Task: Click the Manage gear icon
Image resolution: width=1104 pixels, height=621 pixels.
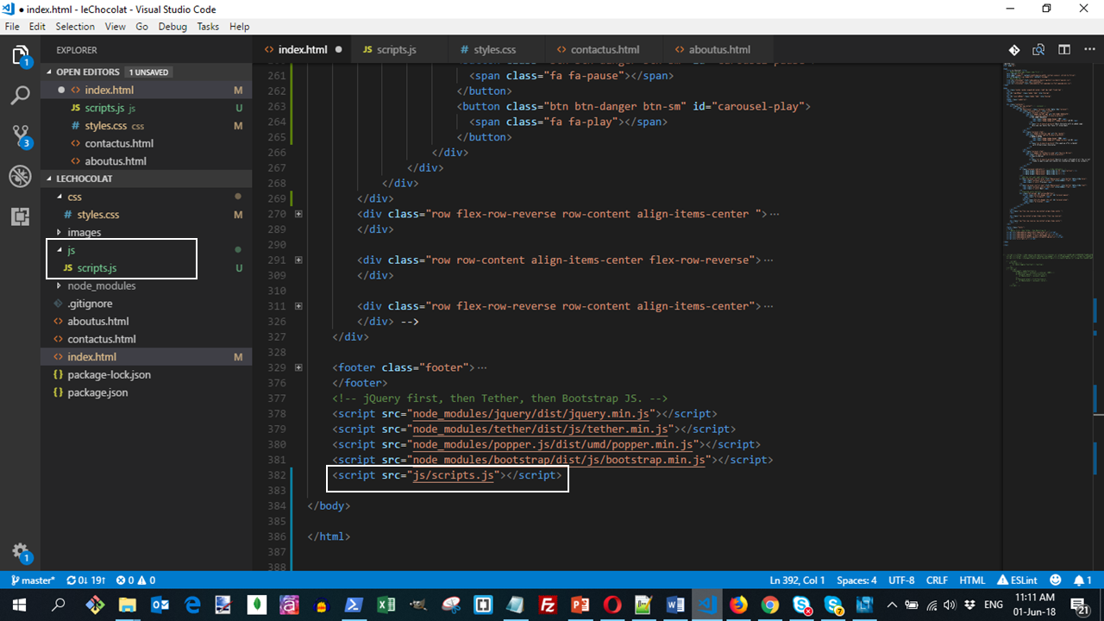Action: 20,553
